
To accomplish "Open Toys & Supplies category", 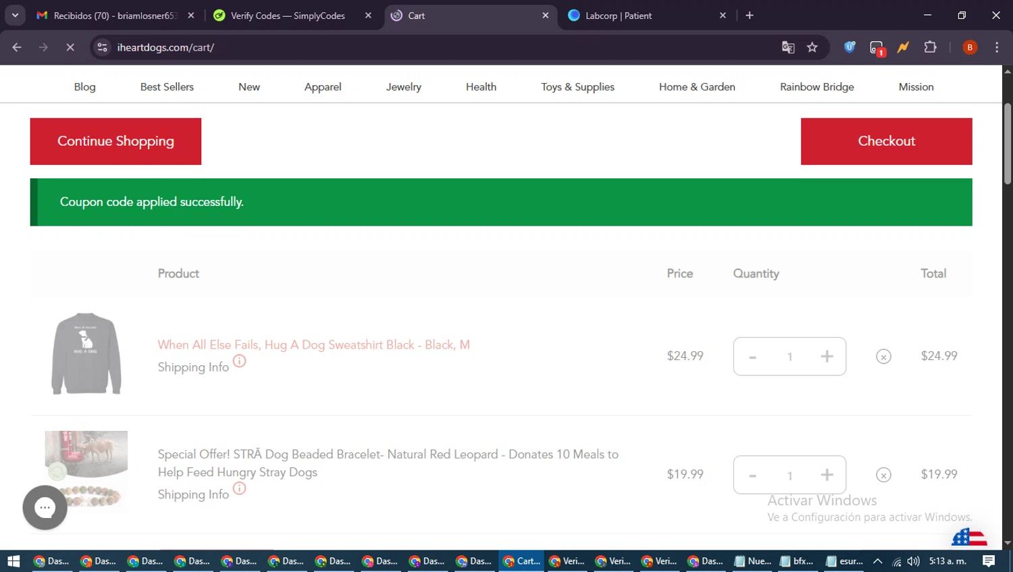I will 577,86.
